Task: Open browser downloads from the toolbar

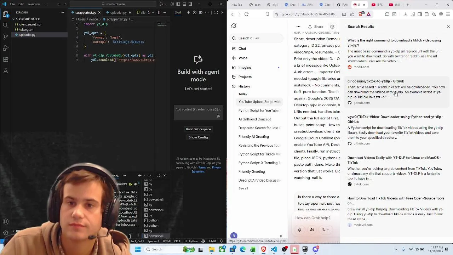Action: click(x=406, y=14)
